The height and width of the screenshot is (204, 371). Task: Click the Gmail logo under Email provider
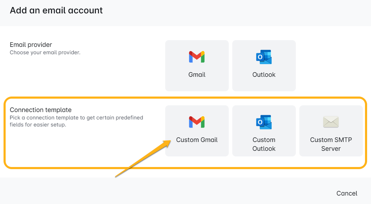[x=197, y=57]
